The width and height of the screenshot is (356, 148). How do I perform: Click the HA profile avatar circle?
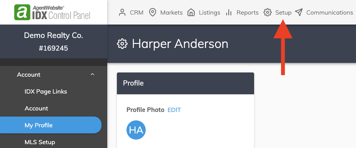pyautogui.click(x=136, y=130)
